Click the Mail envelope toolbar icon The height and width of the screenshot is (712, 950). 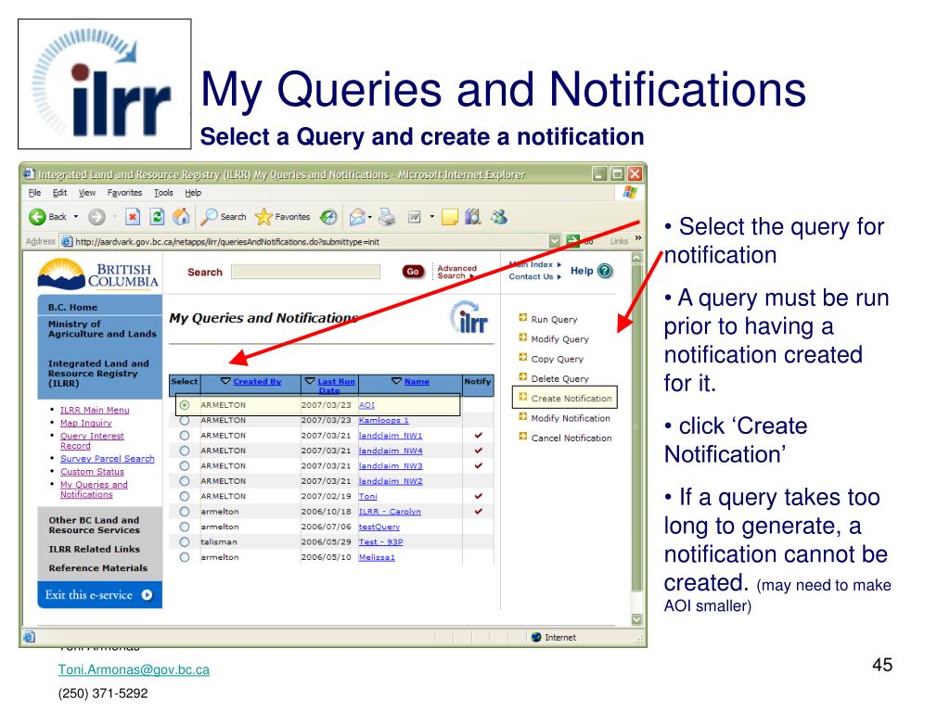(357, 217)
